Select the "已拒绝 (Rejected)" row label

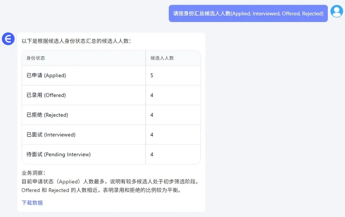point(47,115)
